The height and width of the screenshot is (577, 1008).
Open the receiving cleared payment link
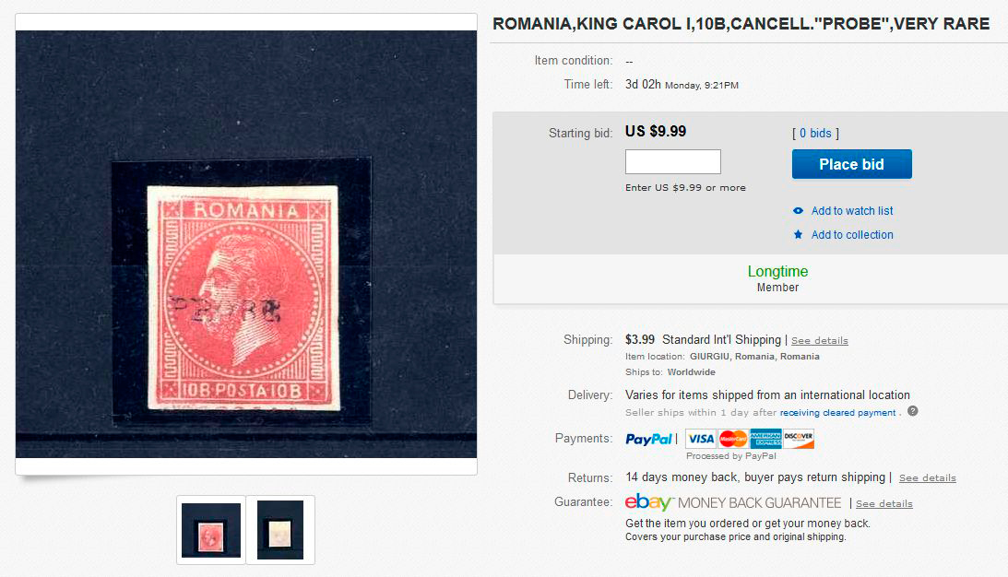837,413
